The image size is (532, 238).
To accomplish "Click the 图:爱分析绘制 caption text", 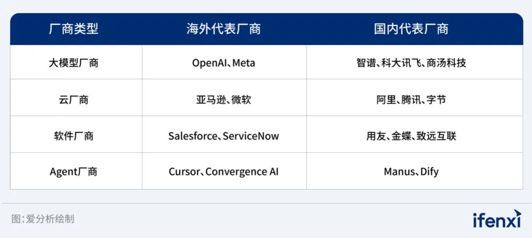I will 43,219.
